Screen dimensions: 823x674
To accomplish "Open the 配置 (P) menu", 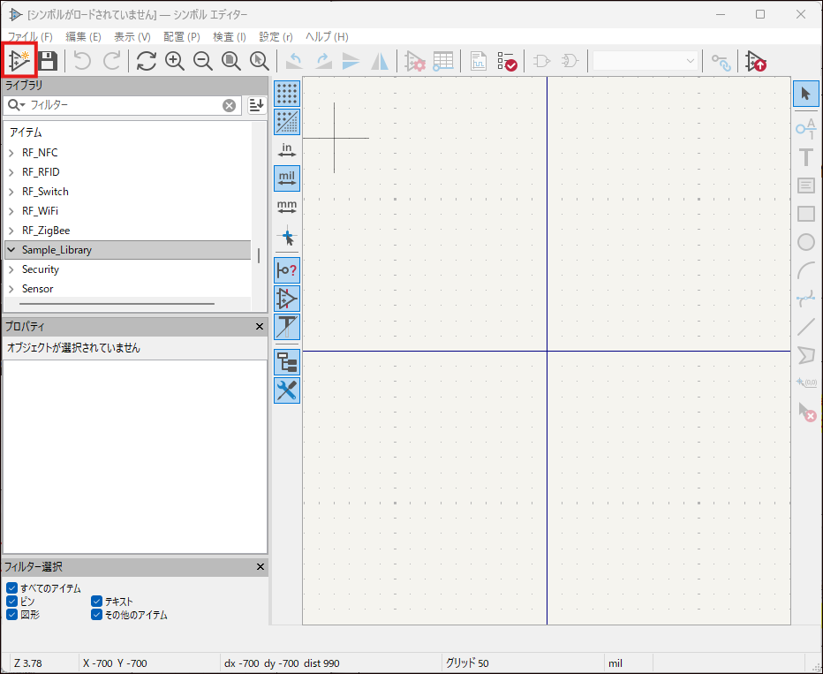I will (181, 37).
